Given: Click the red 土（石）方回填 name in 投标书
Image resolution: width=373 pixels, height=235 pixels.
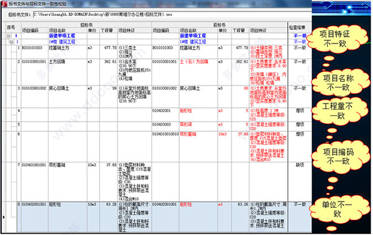Looking at the screenshot, I should click(194, 62).
